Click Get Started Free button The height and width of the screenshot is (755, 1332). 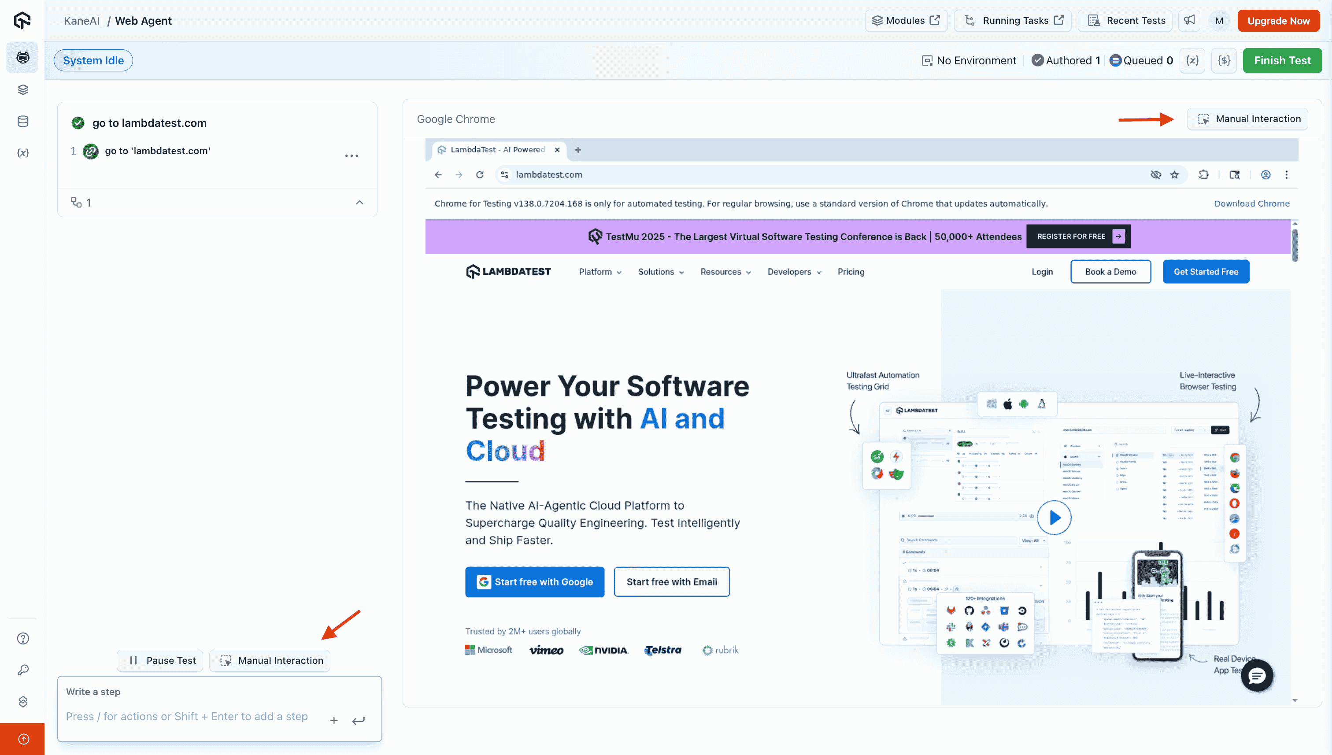point(1206,272)
